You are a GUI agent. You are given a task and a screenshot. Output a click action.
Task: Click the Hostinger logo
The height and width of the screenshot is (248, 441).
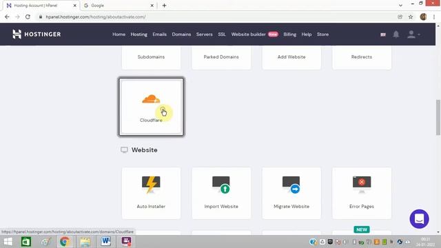37,34
